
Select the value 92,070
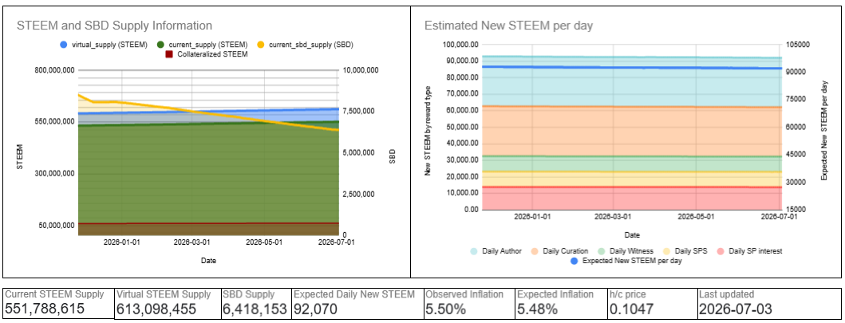(316, 309)
